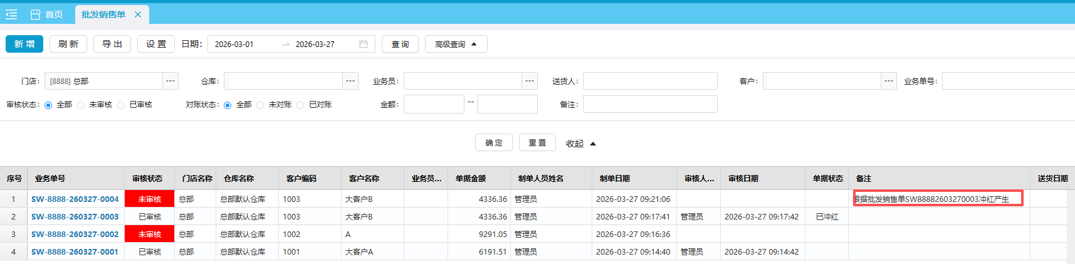Click the 备注 filter input field
Viewport: 1075px width, 264px height.
tap(650, 104)
